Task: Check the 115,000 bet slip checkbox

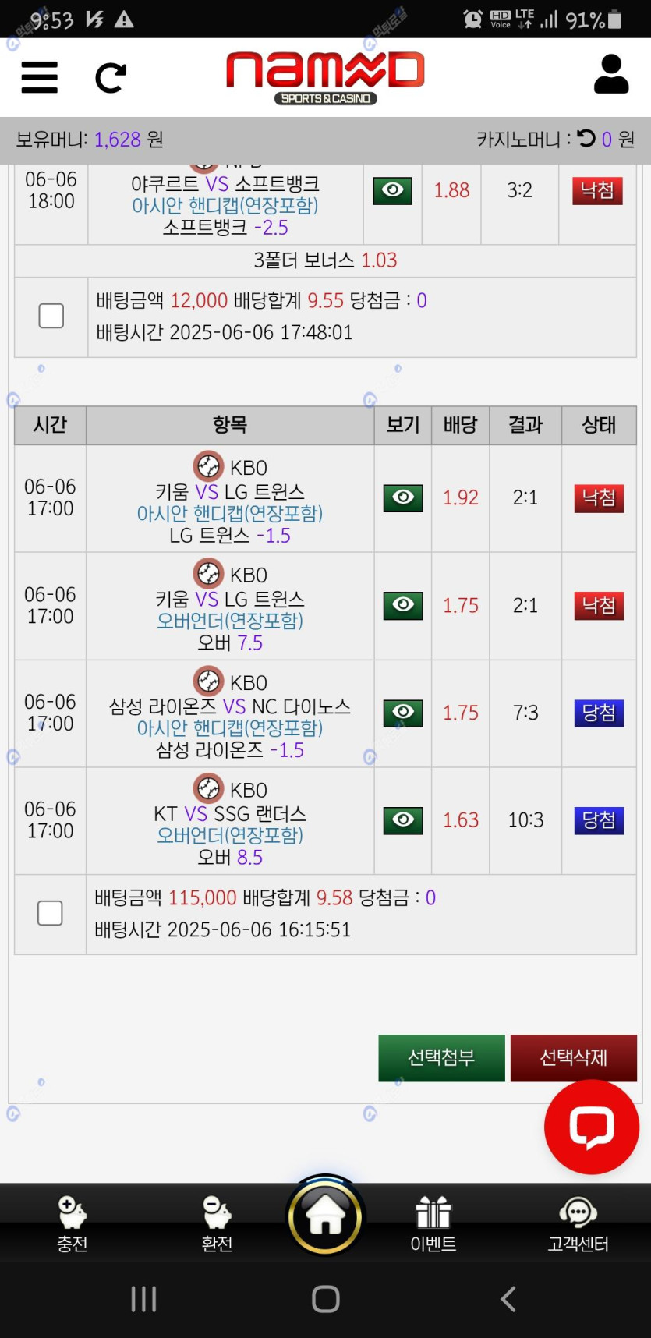Action: 50,913
